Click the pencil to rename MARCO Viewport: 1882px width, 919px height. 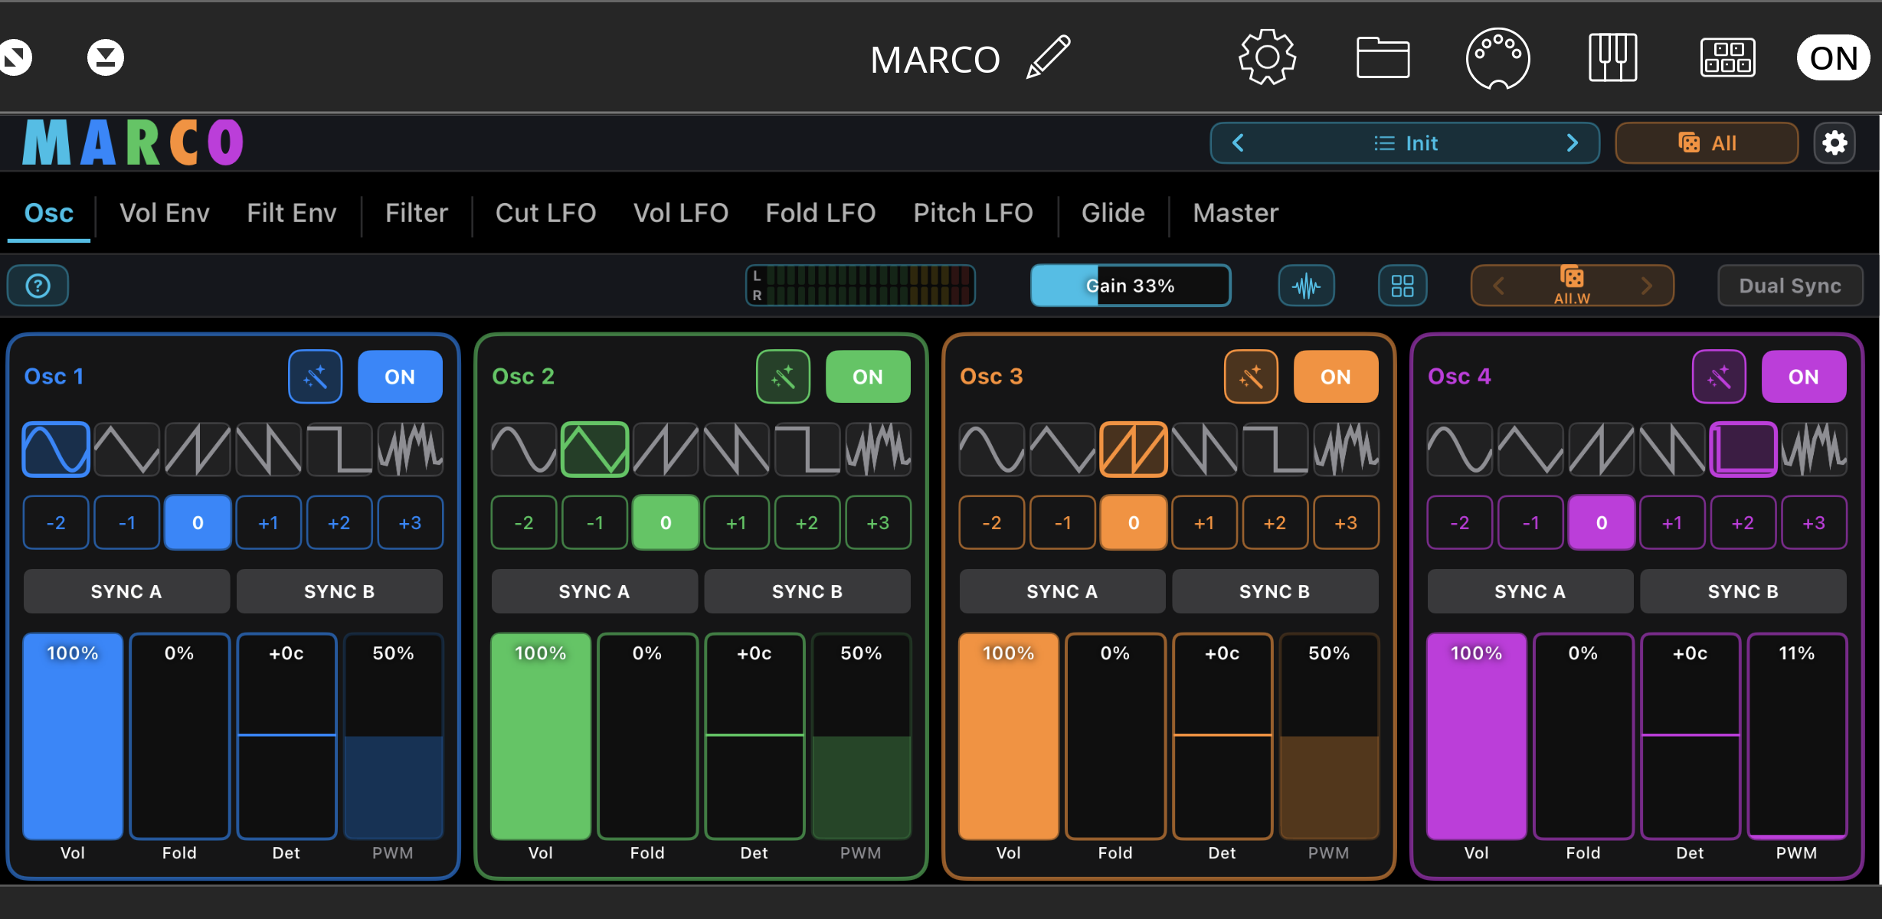(1048, 57)
